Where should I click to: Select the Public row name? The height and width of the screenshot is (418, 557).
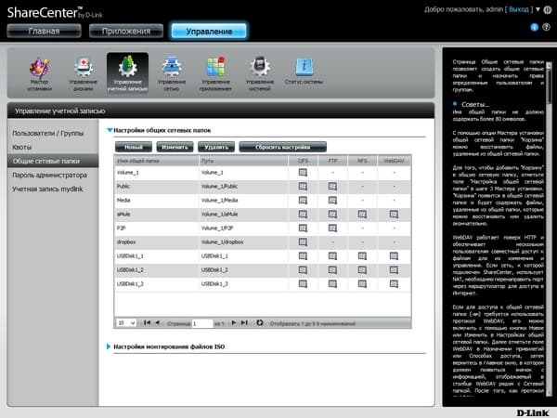123,187
